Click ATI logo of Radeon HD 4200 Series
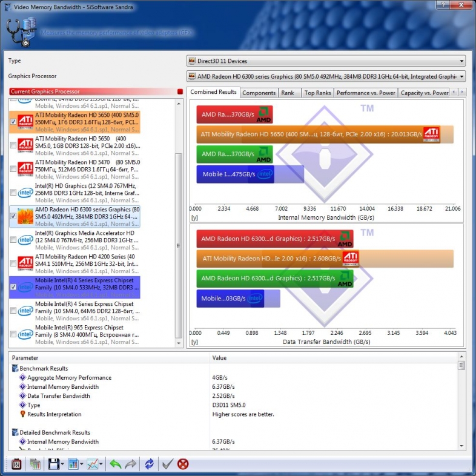Image resolution: width=476 pixels, height=476 pixels. tap(25, 263)
